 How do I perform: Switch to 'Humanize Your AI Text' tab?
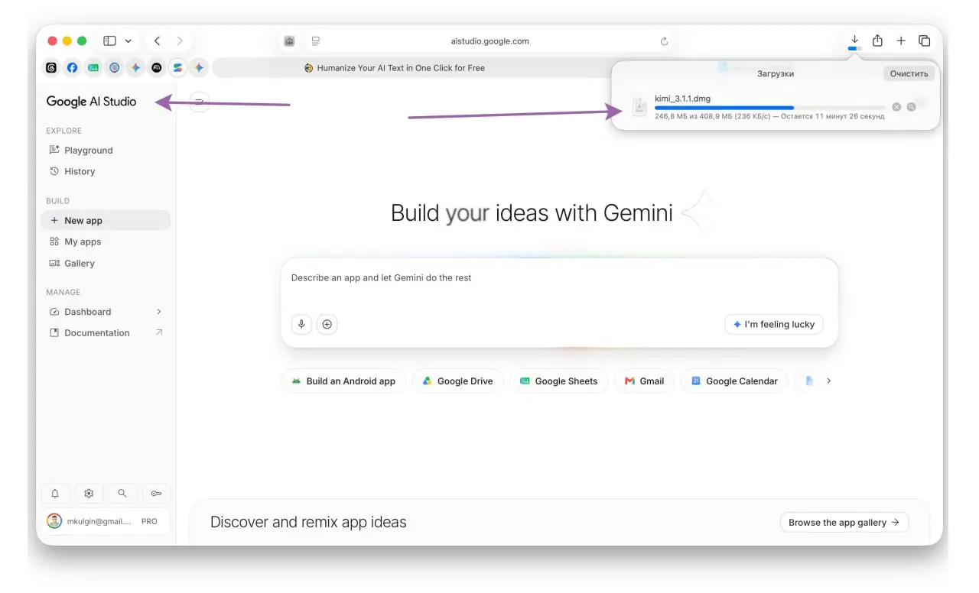point(395,68)
